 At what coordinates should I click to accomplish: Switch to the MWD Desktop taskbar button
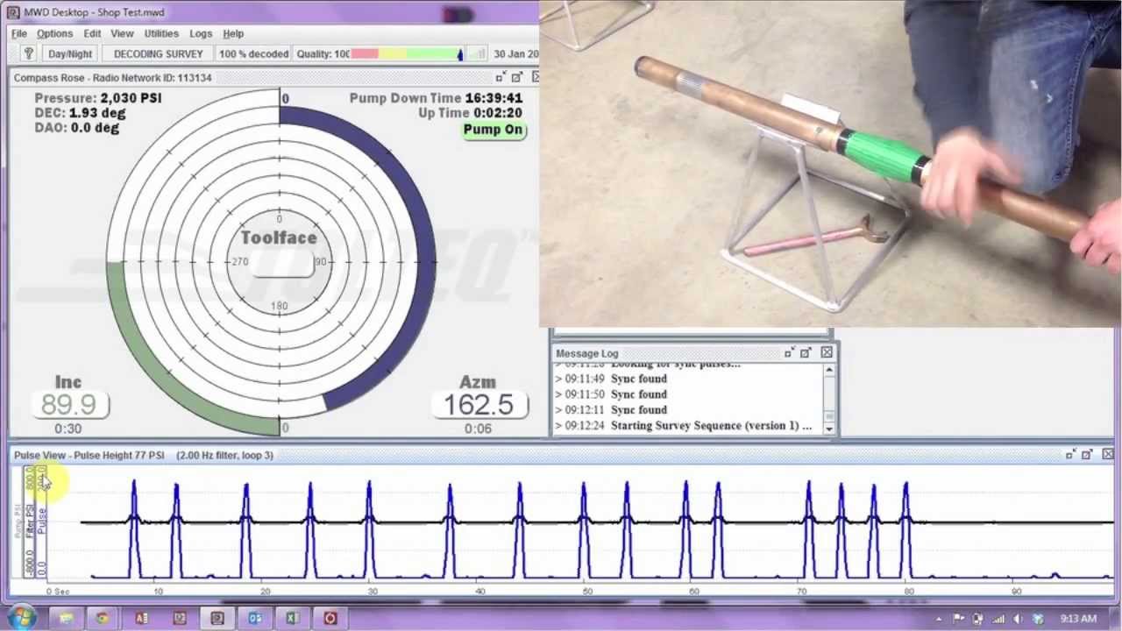pyautogui.click(x=217, y=618)
